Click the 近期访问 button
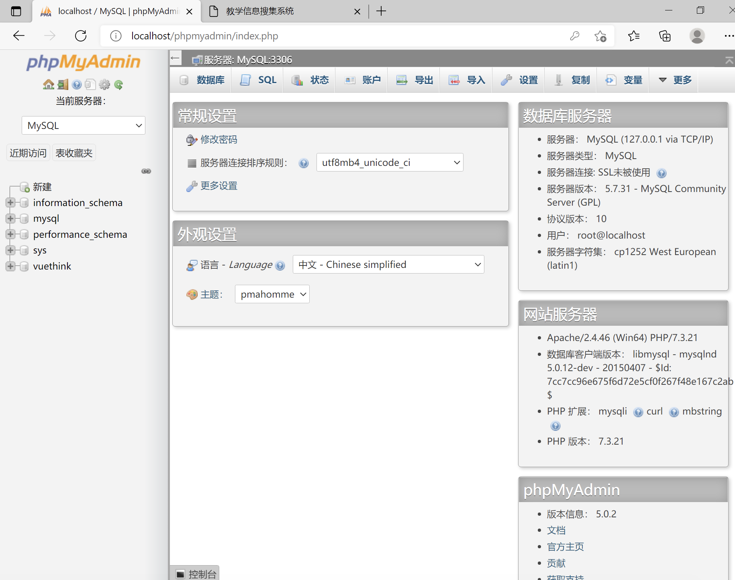735x580 pixels. (x=28, y=153)
